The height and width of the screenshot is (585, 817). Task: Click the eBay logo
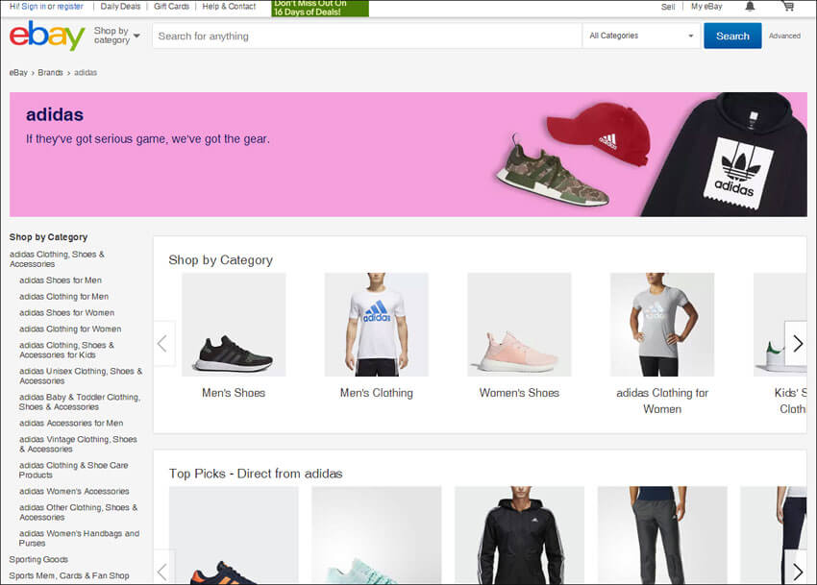(x=47, y=36)
